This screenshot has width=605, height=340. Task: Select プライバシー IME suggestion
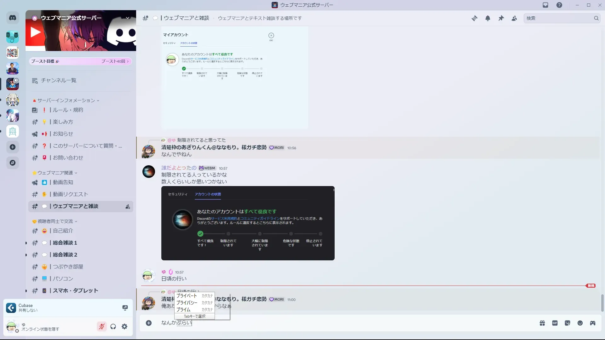[x=187, y=303]
